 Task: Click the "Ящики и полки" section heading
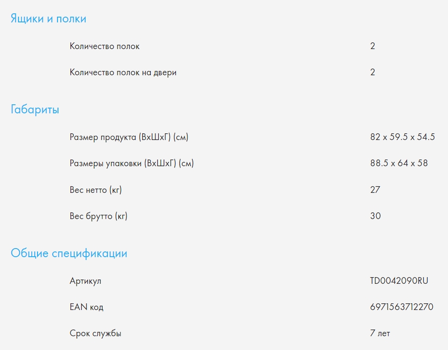click(x=49, y=19)
